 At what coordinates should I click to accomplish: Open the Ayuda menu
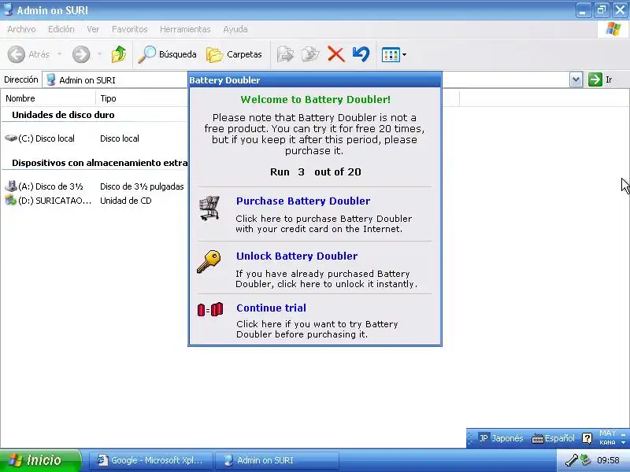coord(235,29)
